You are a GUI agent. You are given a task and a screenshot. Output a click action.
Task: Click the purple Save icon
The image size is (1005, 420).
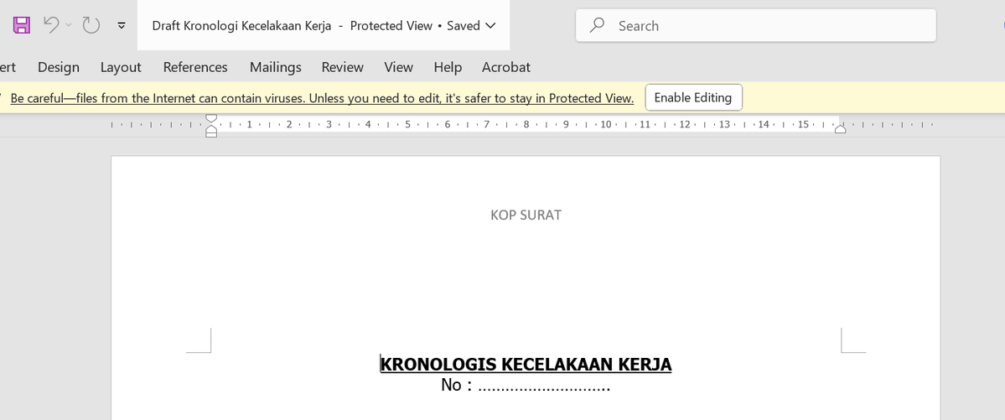(x=22, y=26)
